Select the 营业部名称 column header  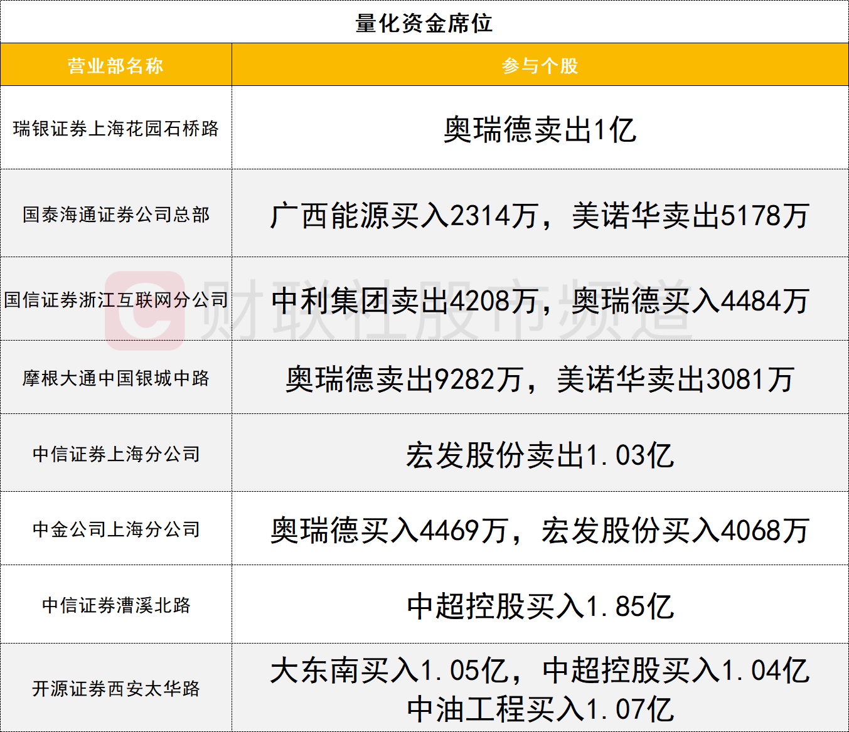tap(115, 65)
